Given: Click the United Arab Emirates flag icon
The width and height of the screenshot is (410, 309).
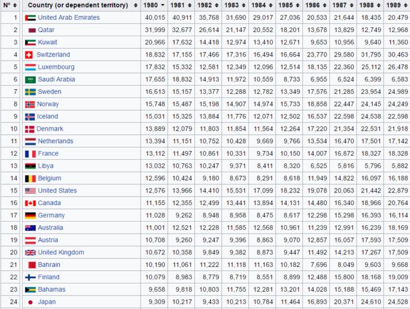Looking at the screenshot, I should coord(30,18).
